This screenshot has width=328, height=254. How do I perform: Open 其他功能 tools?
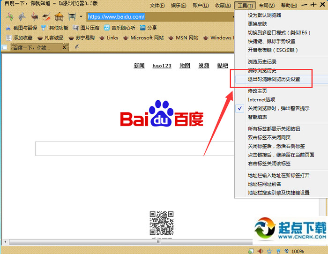point(55,28)
